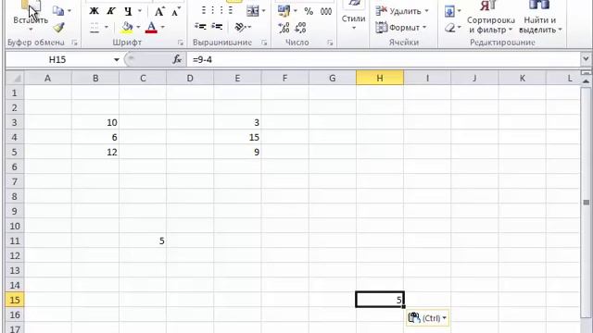Apply yellow fill color bucket

[128, 27]
